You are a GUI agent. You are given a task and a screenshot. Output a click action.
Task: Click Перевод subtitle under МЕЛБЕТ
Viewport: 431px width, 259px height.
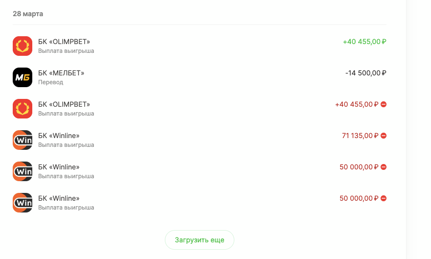tap(50, 82)
